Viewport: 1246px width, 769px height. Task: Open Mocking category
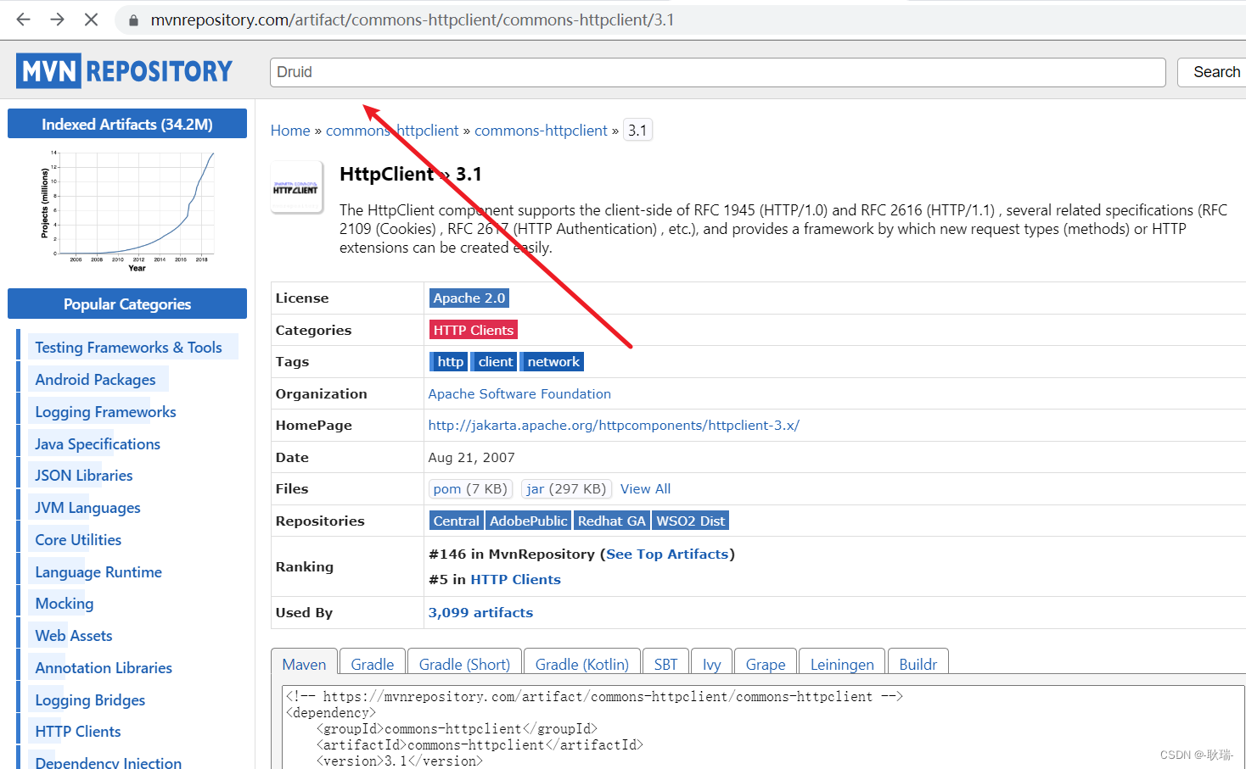coord(65,604)
